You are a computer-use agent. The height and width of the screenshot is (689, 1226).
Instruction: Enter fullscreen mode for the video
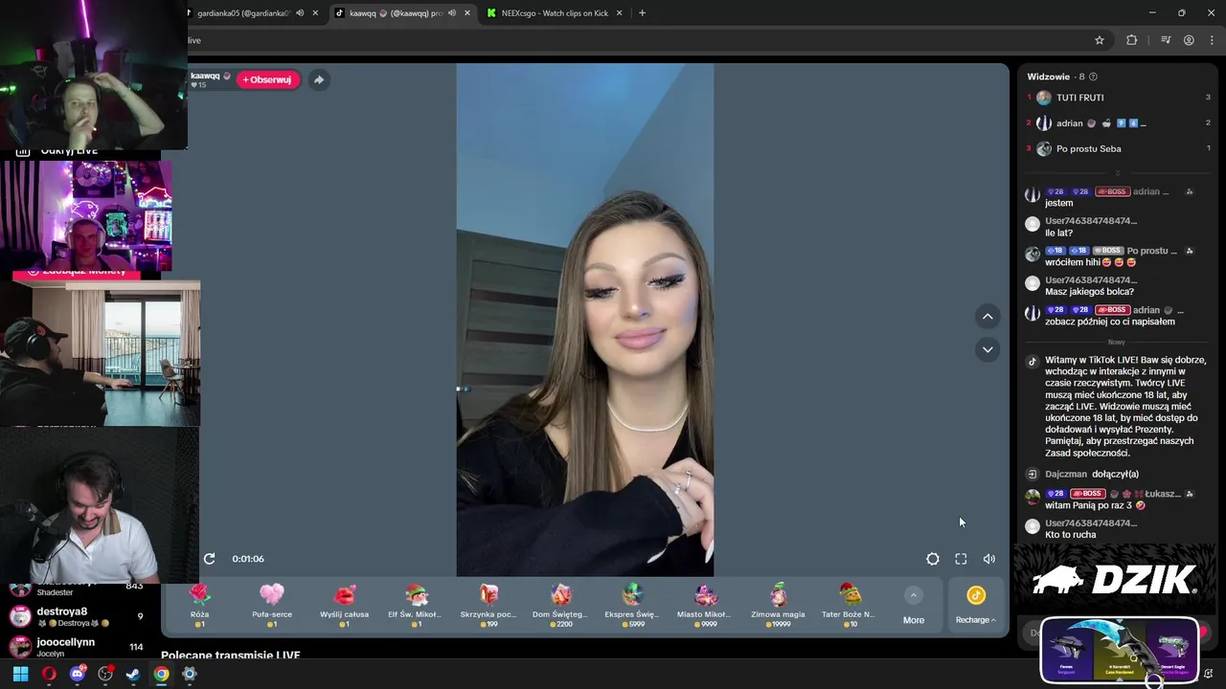tap(961, 559)
